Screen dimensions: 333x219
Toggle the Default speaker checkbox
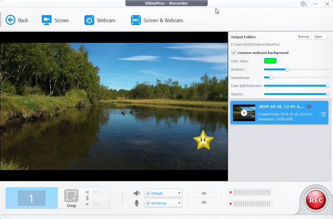[x=148, y=193]
